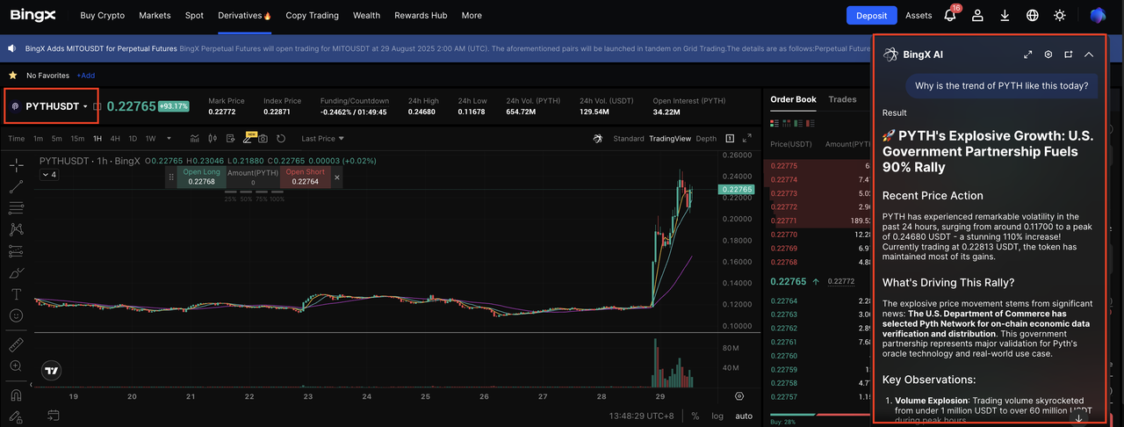Switch to the Depth chart view
Viewport: 1124px width, 427px height.
point(706,138)
